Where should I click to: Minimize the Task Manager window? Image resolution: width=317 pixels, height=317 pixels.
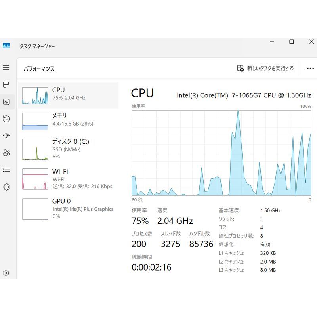pos(272,42)
